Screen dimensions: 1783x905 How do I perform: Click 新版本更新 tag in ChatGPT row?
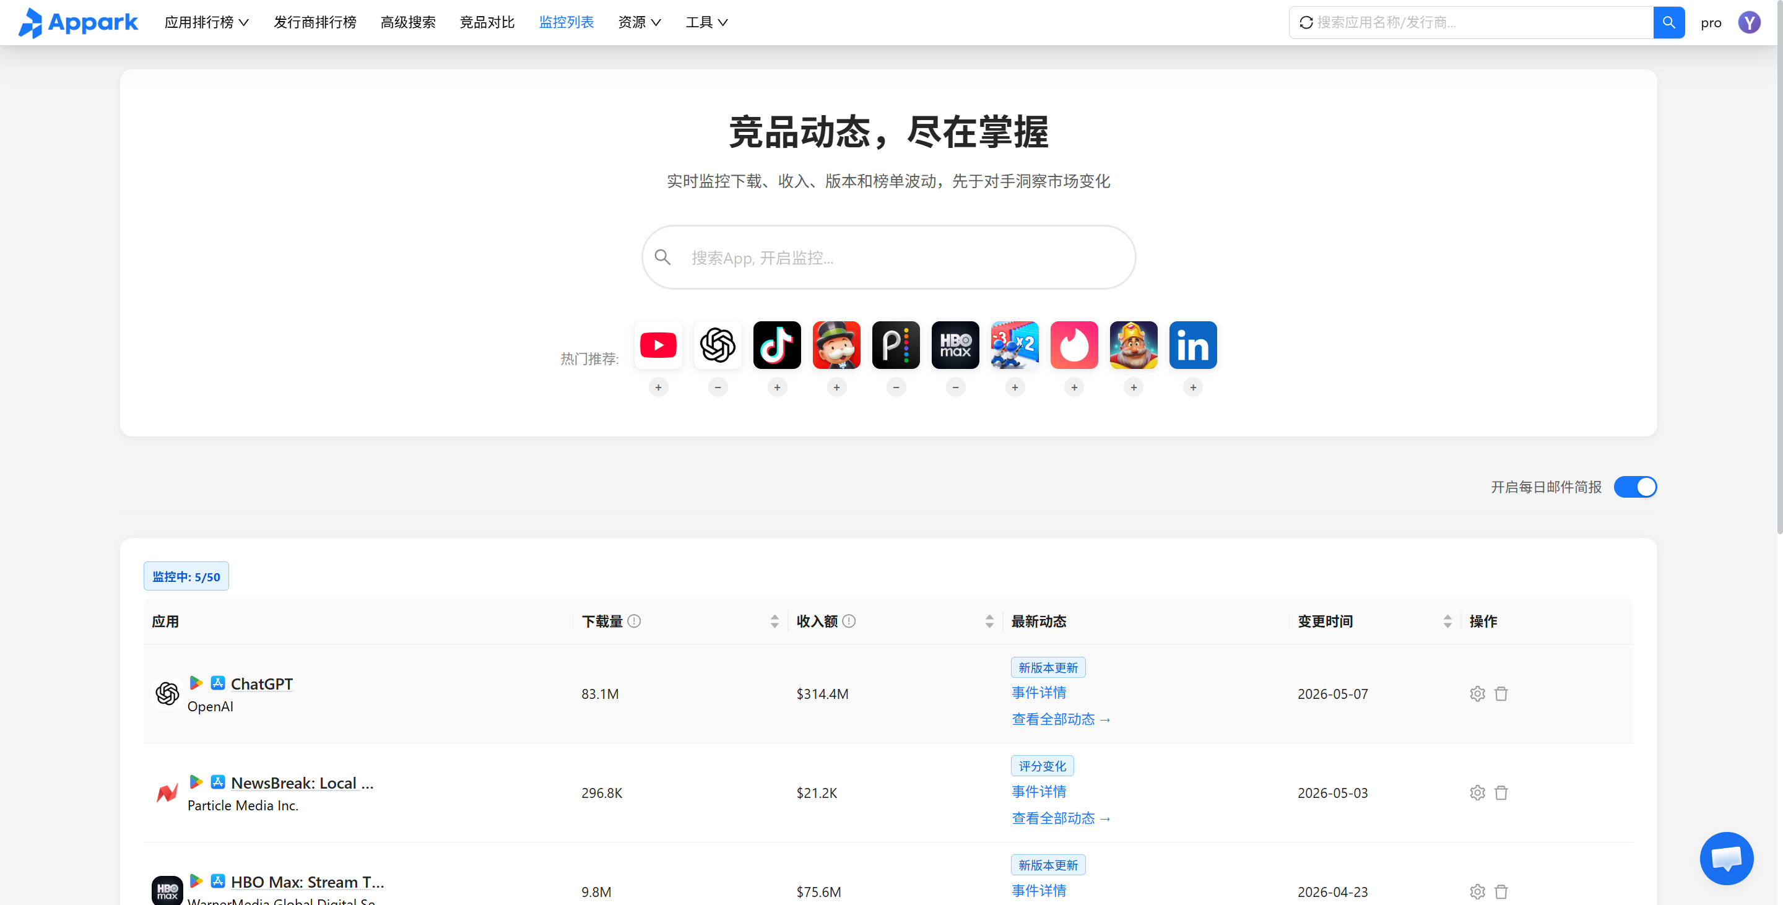click(1048, 668)
